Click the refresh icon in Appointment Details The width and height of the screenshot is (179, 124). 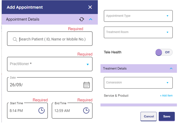82,19
